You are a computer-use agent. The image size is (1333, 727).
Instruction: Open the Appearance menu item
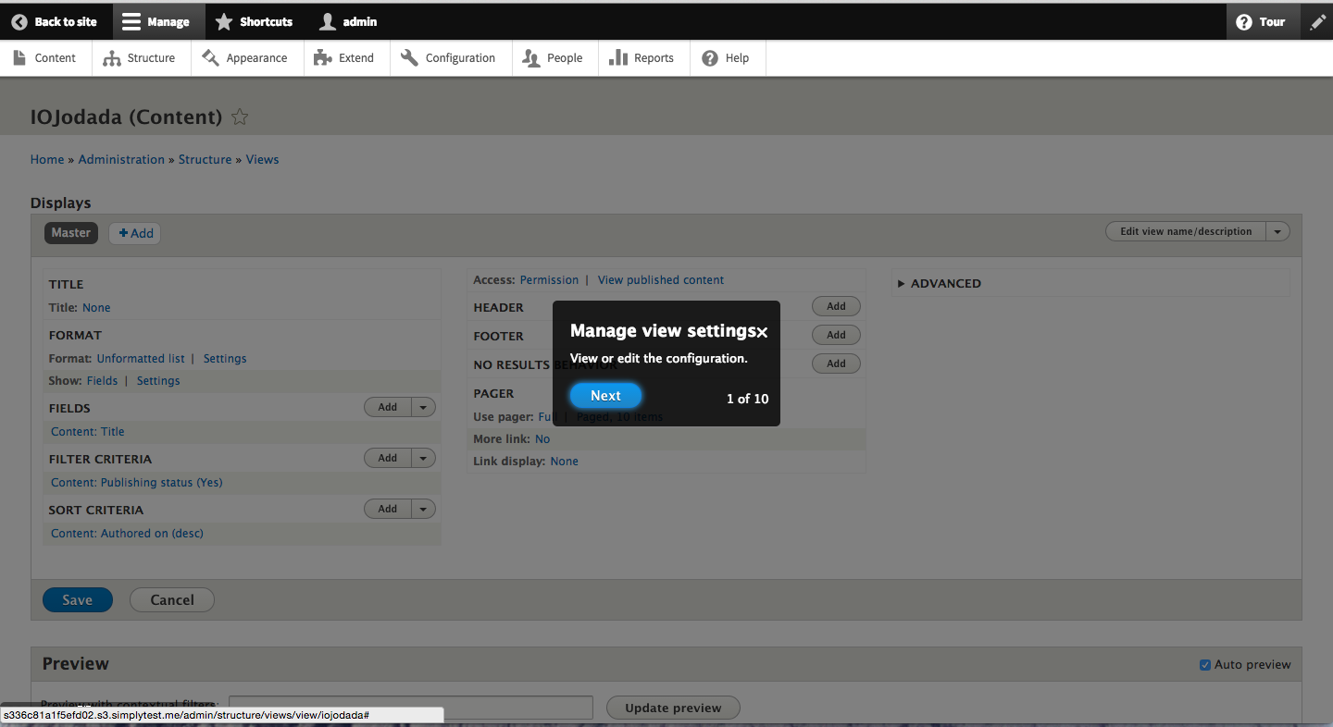(245, 58)
